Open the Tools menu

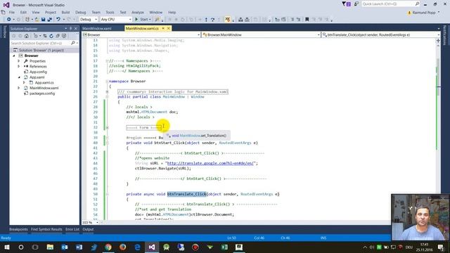(x=110, y=13)
